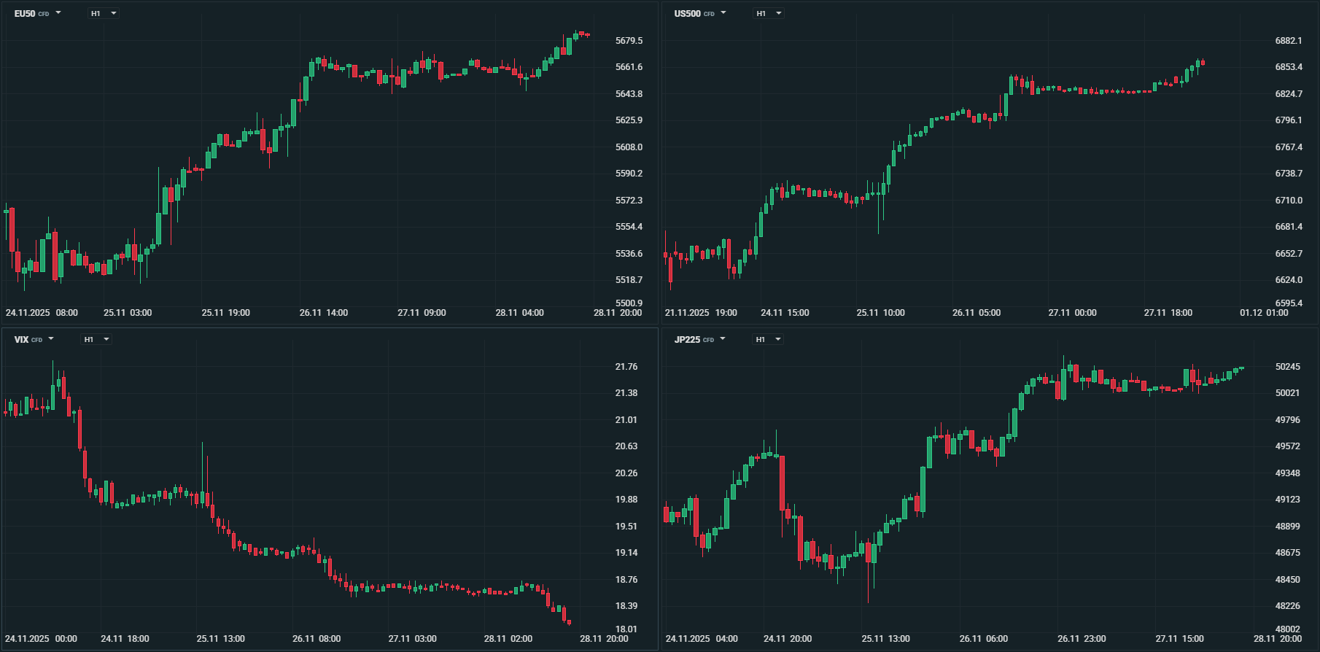1320x652 pixels.
Task: Click the 6595.4 price label on US500 axis
Action: click(1289, 303)
